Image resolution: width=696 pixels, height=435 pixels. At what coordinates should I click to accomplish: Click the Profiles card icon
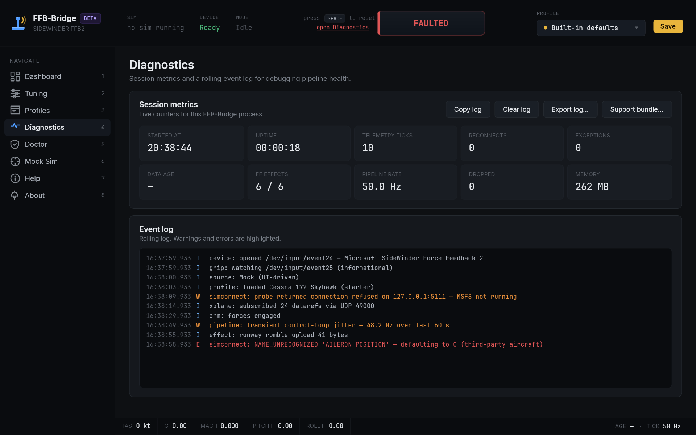tap(15, 110)
